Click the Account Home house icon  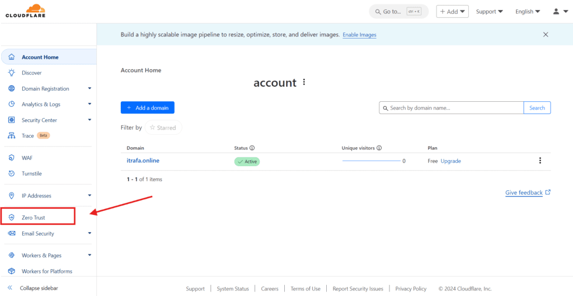point(12,58)
